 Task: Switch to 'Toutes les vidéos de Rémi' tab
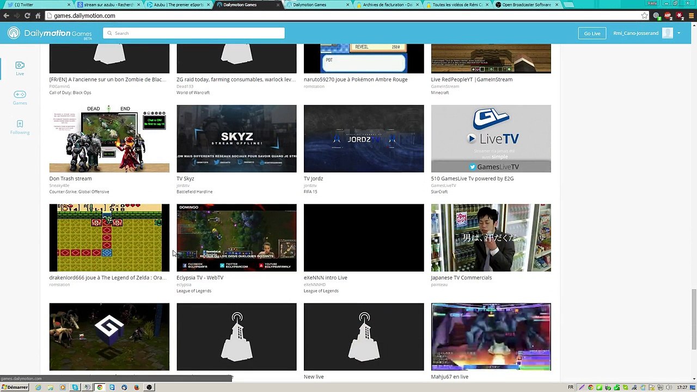pyautogui.click(x=456, y=5)
